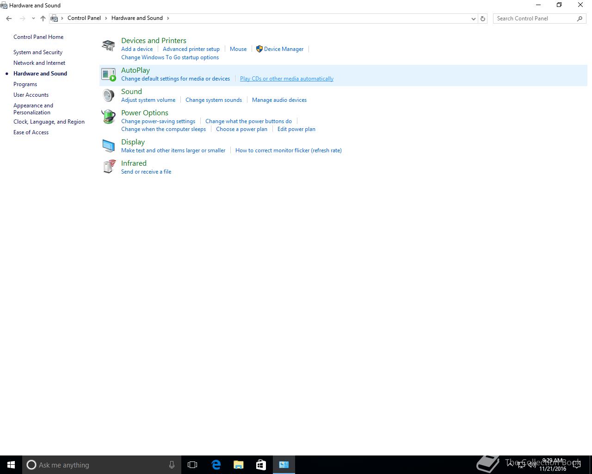Open Advanced printer setup

[x=191, y=49]
